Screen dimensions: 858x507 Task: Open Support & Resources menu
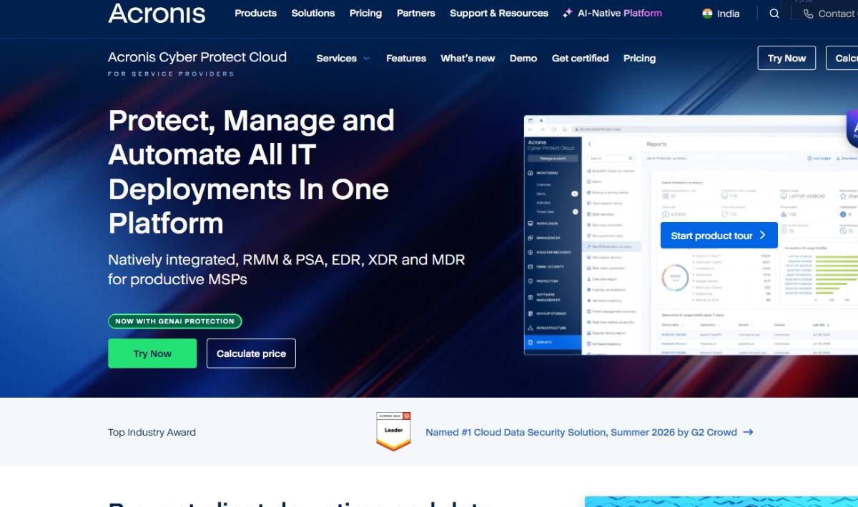pos(499,13)
